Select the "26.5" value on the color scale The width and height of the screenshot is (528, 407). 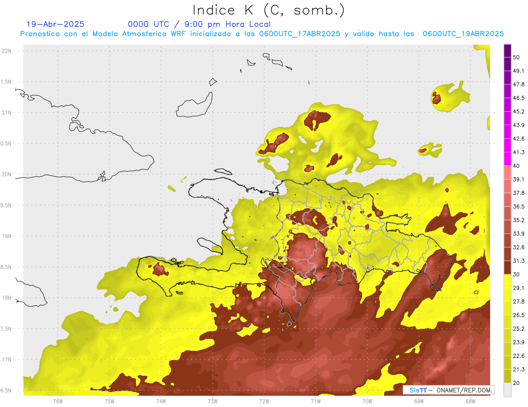tap(518, 315)
